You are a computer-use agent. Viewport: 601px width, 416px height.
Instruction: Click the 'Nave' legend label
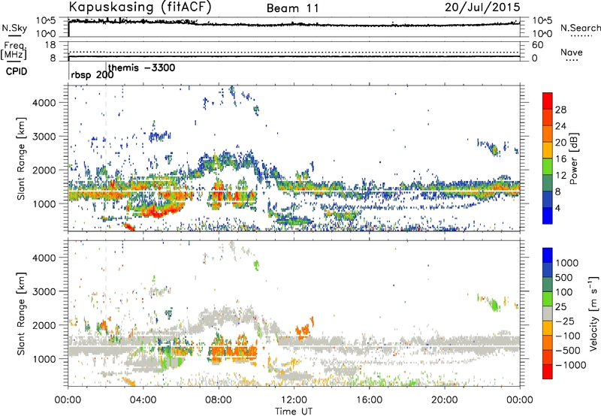(572, 53)
